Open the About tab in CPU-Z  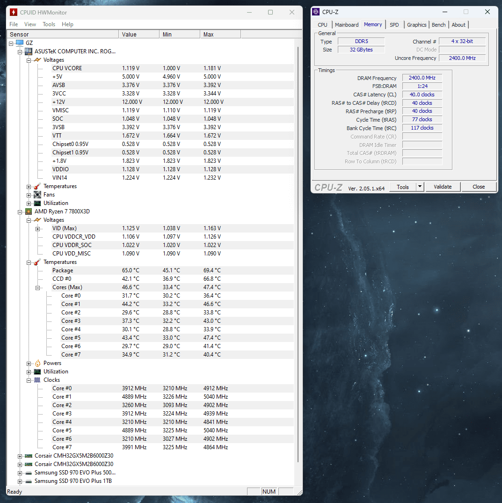tap(458, 25)
